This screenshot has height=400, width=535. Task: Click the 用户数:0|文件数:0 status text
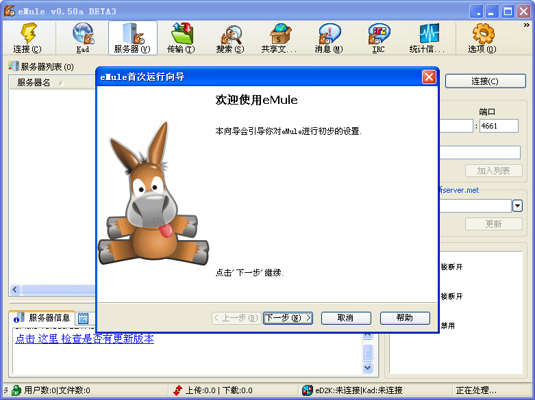[57, 390]
